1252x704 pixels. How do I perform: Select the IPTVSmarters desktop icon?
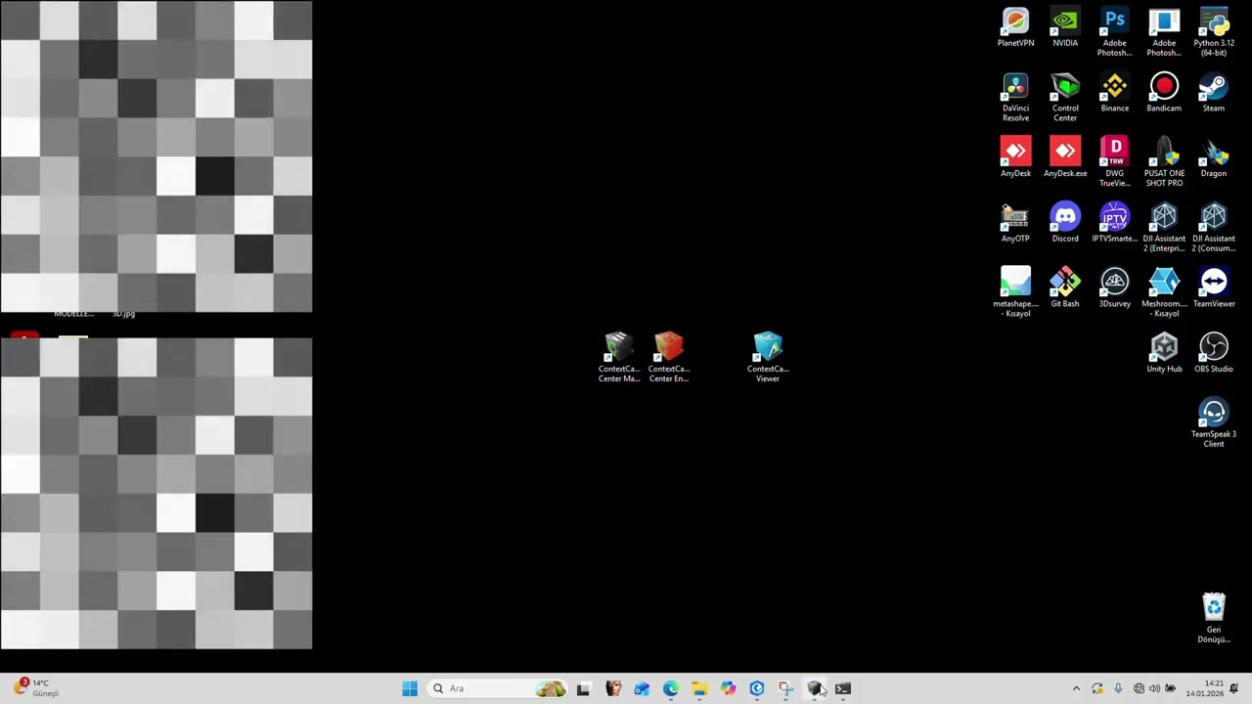tap(1114, 224)
